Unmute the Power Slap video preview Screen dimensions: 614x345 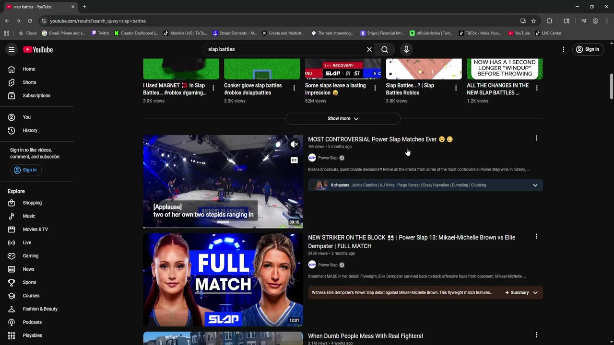[x=294, y=144]
